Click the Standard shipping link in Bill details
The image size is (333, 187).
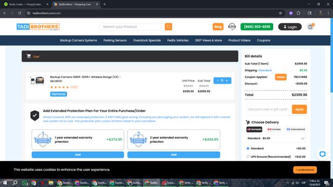[x=265, y=70]
